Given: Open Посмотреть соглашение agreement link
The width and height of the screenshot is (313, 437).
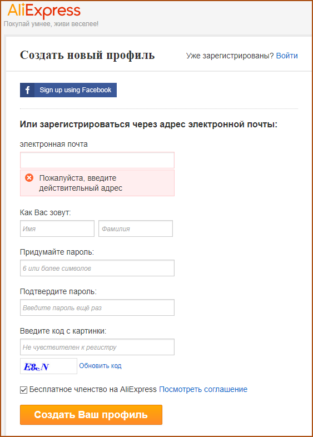Looking at the screenshot, I should [203, 389].
